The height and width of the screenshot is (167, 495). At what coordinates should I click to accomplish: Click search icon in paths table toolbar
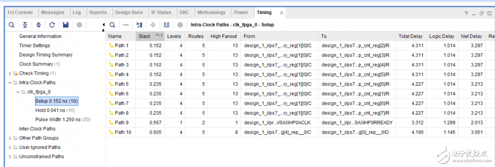[x=112, y=25]
